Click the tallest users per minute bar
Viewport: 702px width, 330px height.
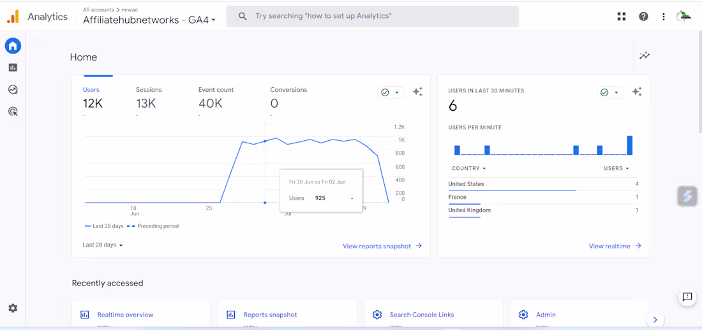[629, 145]
